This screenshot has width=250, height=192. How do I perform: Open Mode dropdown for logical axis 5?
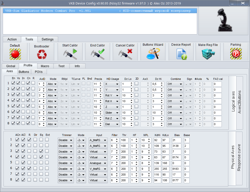52,107
